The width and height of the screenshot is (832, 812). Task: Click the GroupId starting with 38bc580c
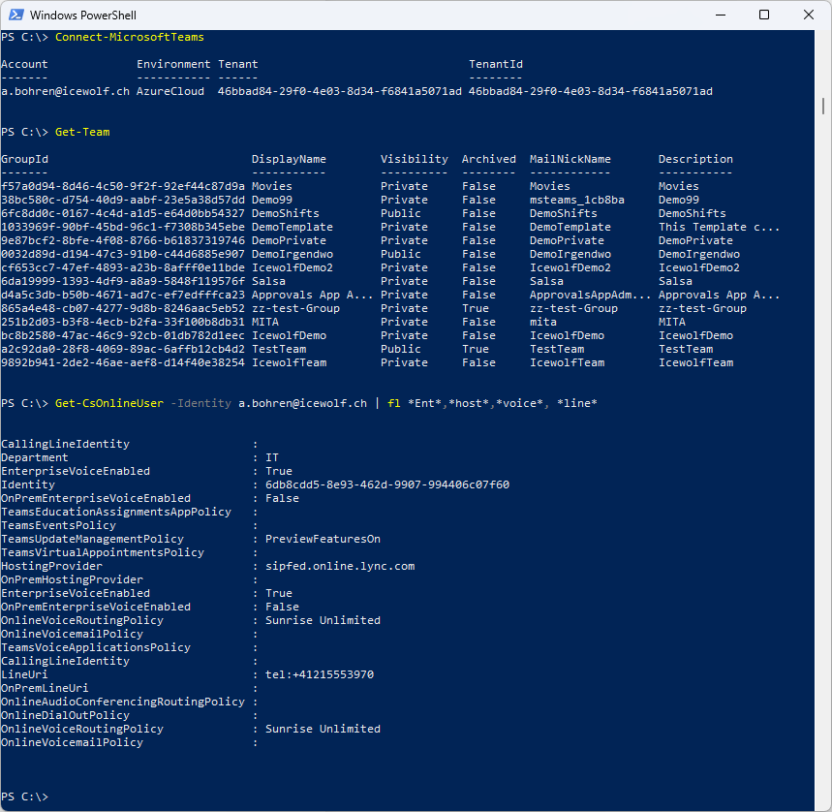(x=123, y=200)
